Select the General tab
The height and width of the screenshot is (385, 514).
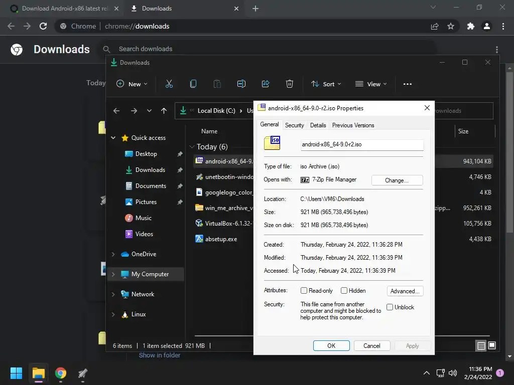click(x=270, y=124)
